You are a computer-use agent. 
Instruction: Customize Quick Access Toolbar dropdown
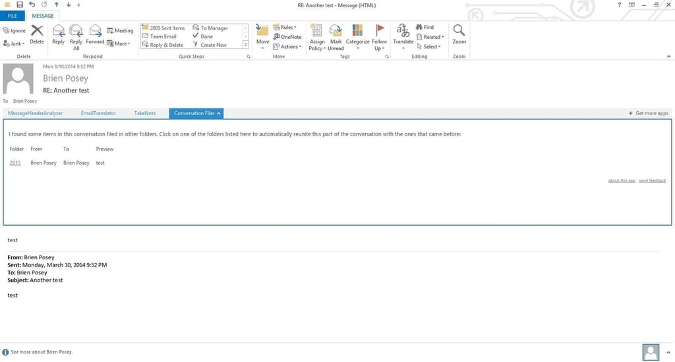[78, 5]
